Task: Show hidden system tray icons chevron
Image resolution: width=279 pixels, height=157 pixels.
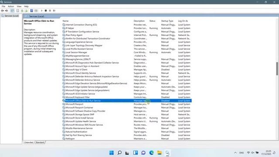Action: pyautogui.click(x=235, y=153)
